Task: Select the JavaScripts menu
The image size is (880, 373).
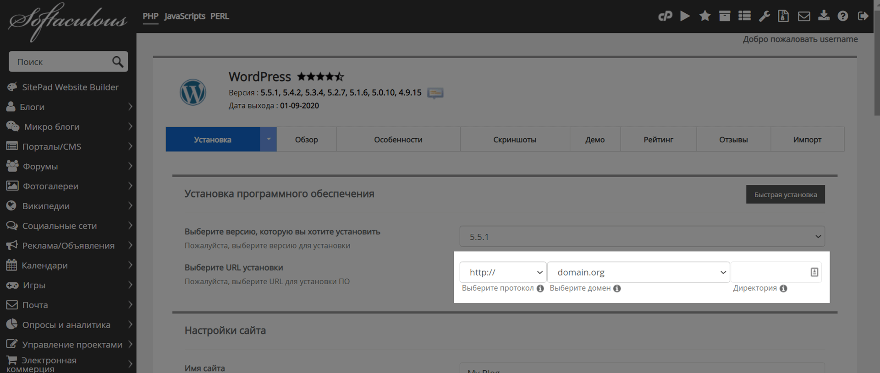Action: tap(185, 16)
